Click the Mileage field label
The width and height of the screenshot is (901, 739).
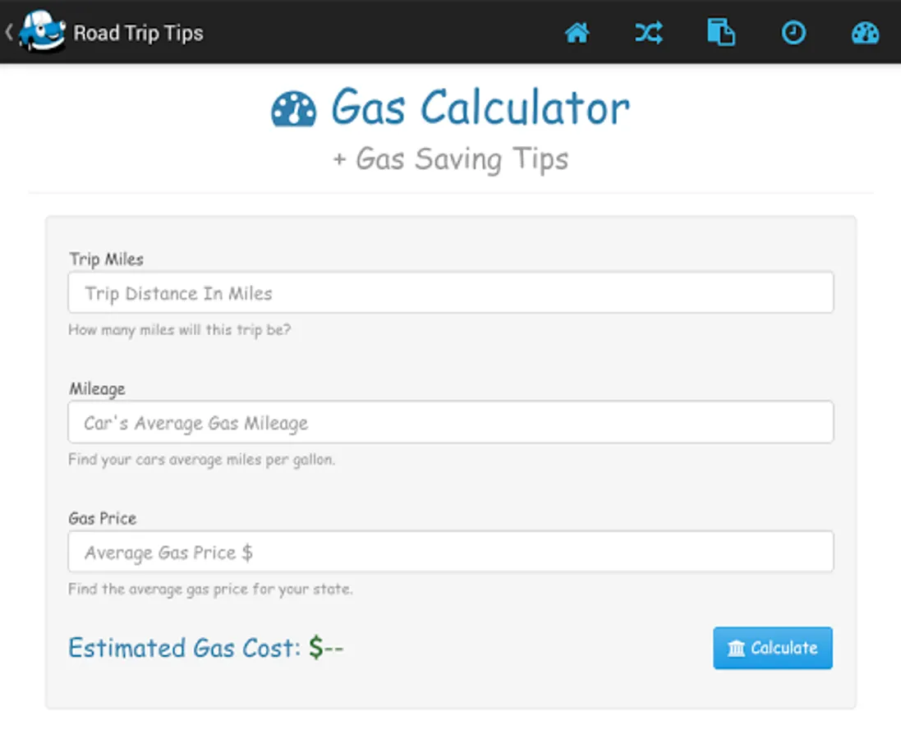[97, 389]
